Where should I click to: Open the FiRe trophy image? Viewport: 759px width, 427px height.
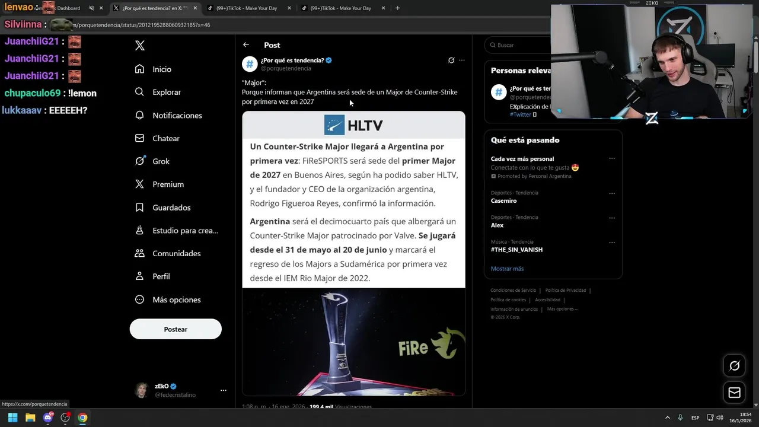point(353,342)
